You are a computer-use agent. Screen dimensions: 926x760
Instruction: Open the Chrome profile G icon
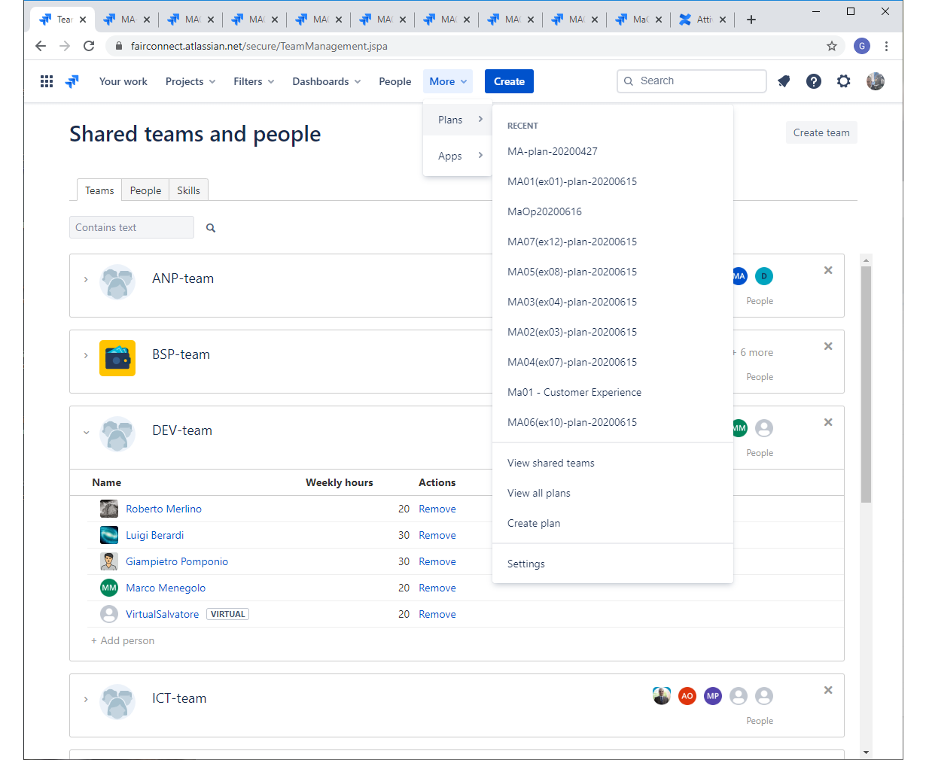[x=862, y=46]
